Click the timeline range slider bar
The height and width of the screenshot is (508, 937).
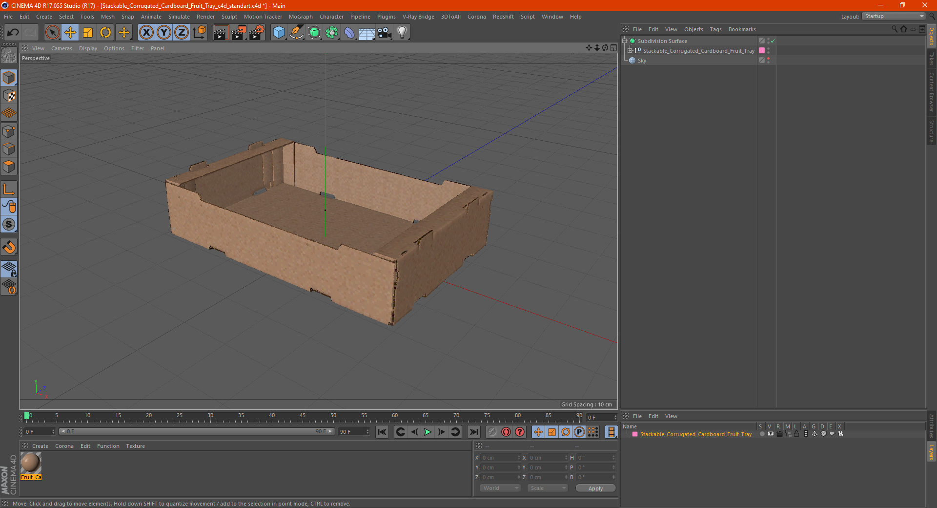point(197,431)
